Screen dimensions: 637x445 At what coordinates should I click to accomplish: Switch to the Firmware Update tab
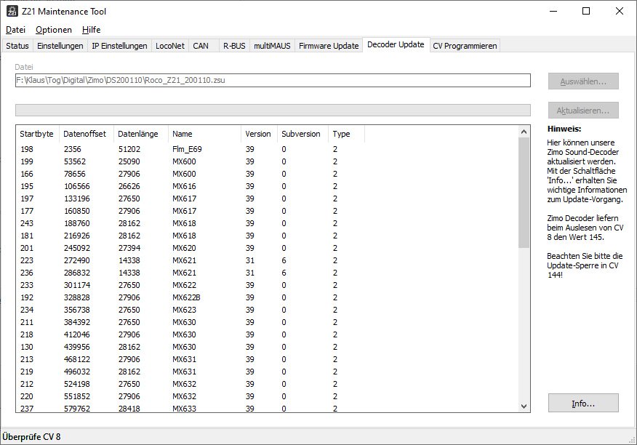(329, 46)
